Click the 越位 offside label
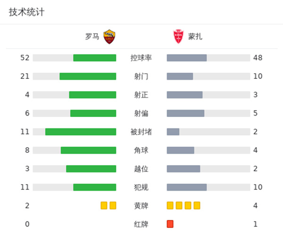The image size is (283, 235). coord(141,168)
